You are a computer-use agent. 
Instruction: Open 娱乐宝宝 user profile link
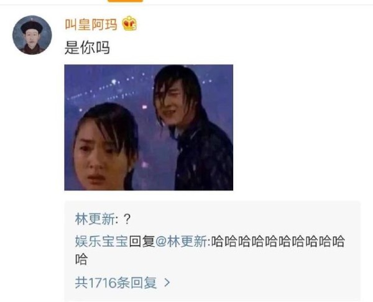click(x=101, y=241)
